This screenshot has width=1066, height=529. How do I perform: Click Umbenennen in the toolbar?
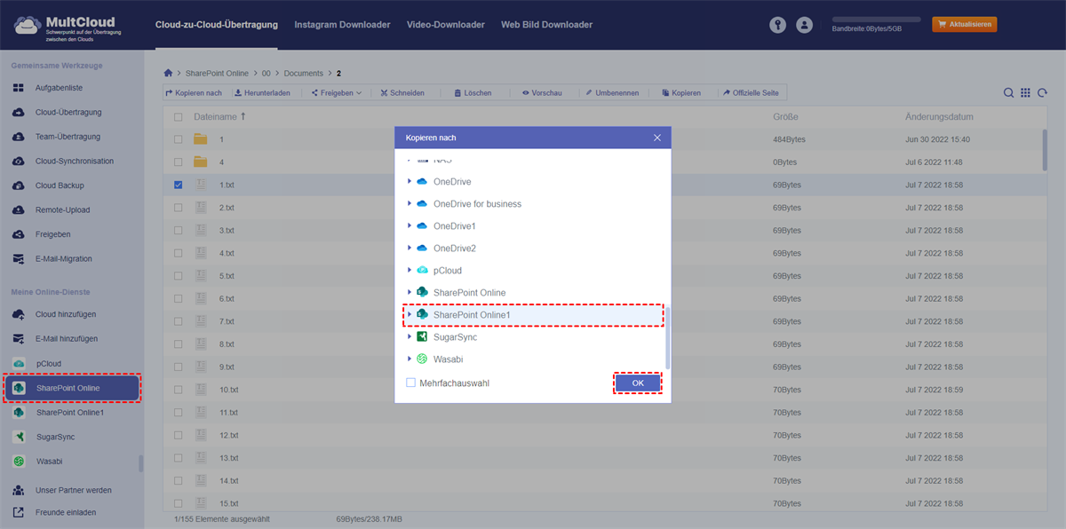pyautogui.click(x=610, y=93)
